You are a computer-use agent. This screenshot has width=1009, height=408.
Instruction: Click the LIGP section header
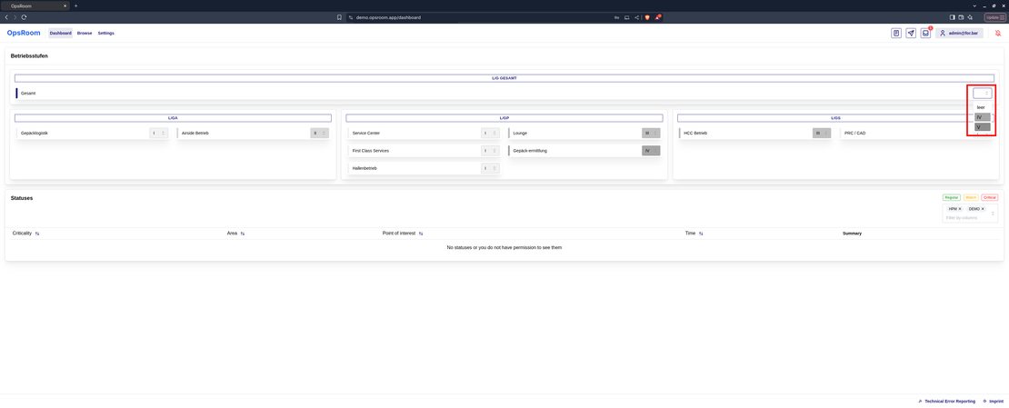pos(504,118)
